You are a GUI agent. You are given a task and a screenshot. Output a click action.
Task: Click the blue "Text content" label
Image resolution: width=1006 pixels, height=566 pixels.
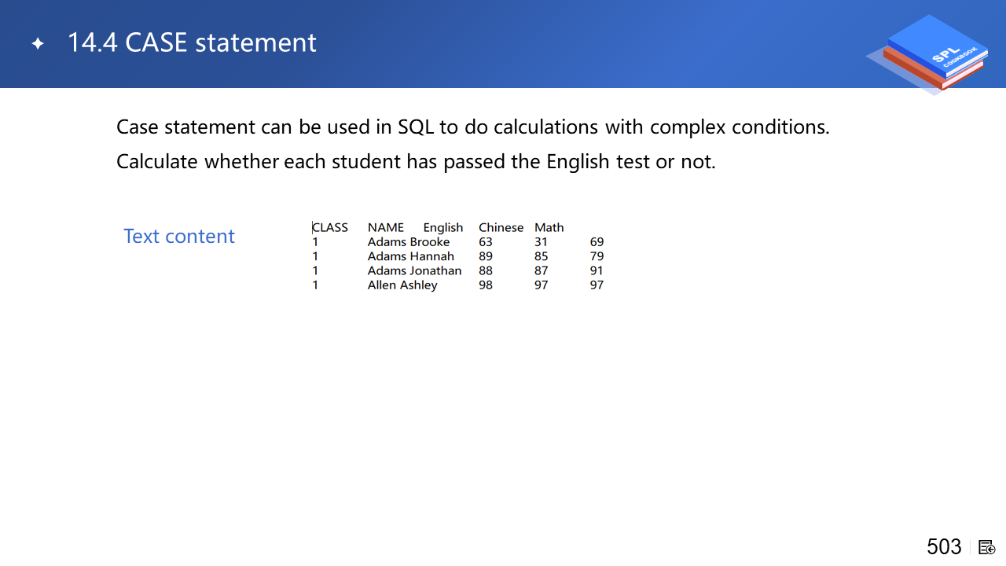click(179, 237)
